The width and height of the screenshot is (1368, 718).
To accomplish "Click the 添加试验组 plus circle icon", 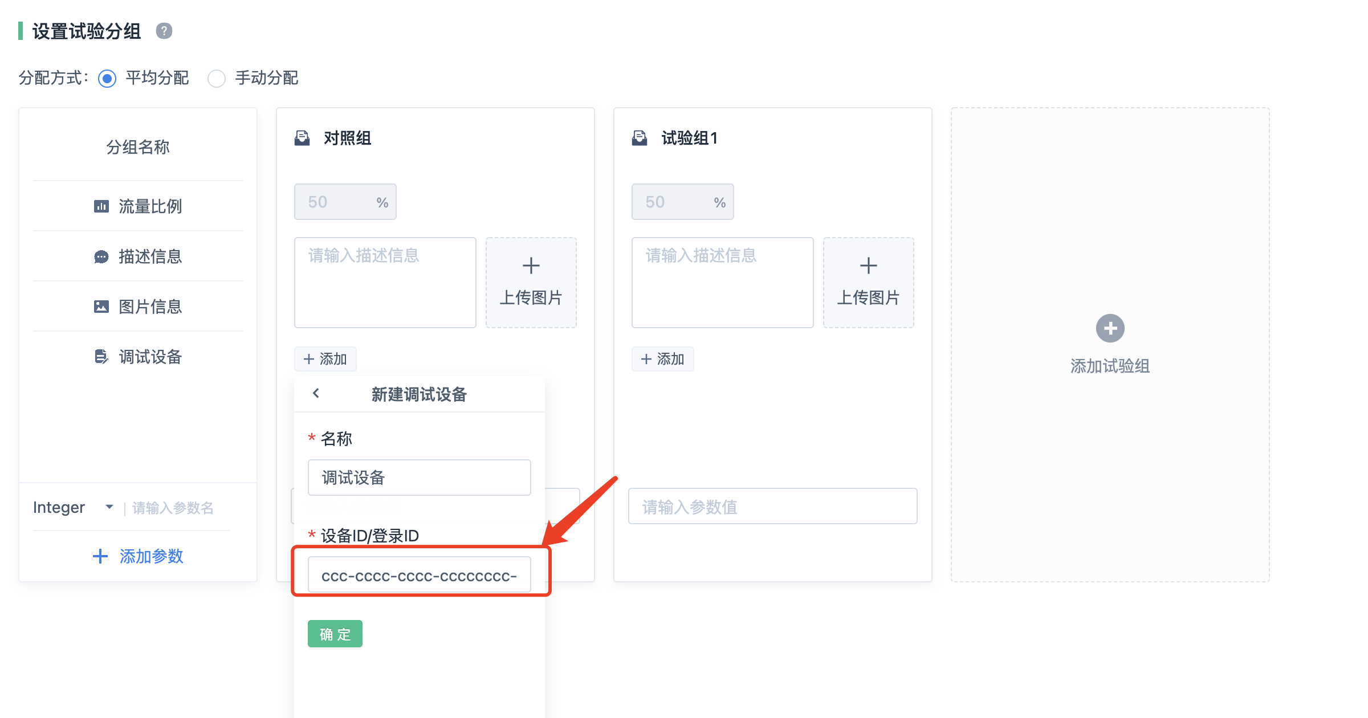I will tap(1110, 328).
